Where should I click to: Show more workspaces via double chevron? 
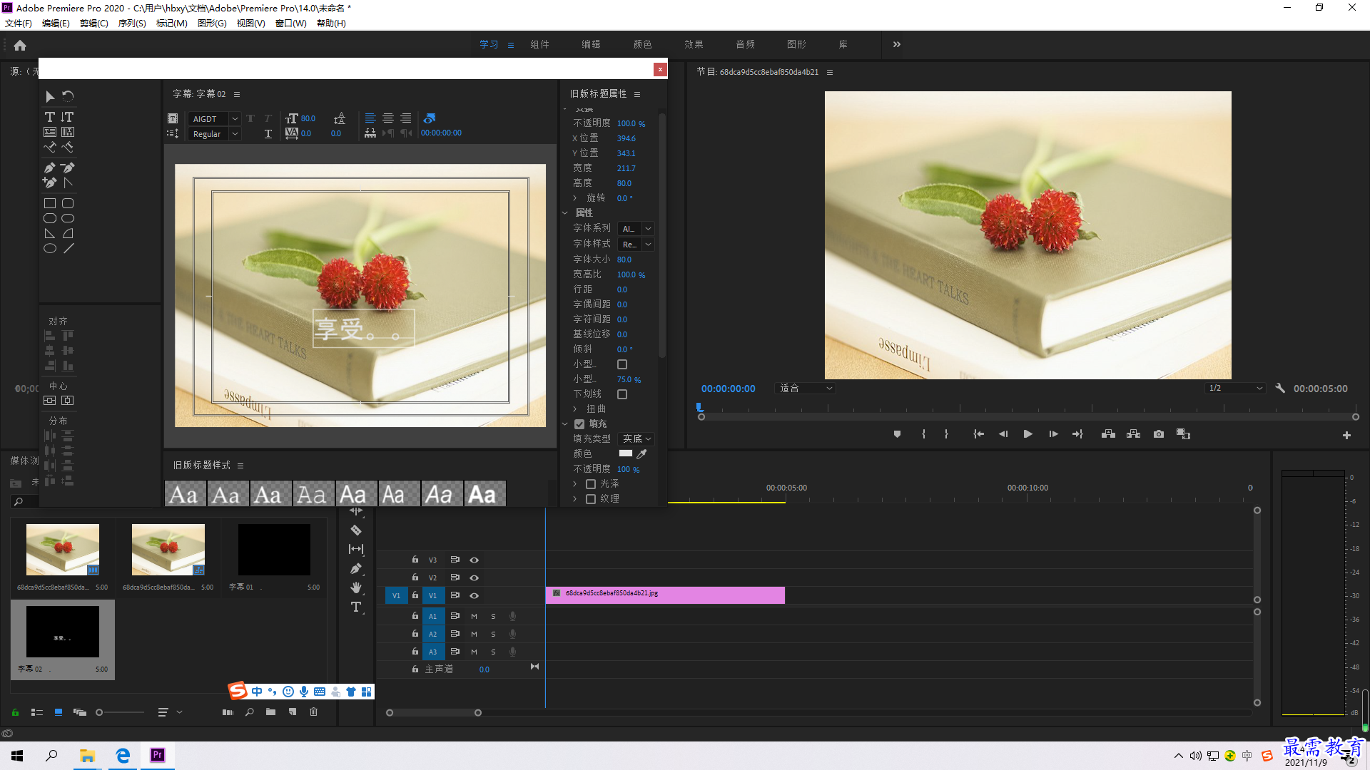[x=897, y=45]
